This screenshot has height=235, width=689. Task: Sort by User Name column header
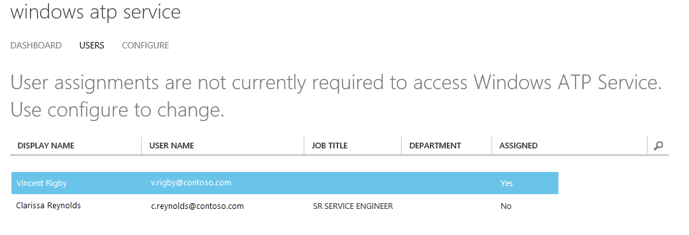(x=171, y=145)
